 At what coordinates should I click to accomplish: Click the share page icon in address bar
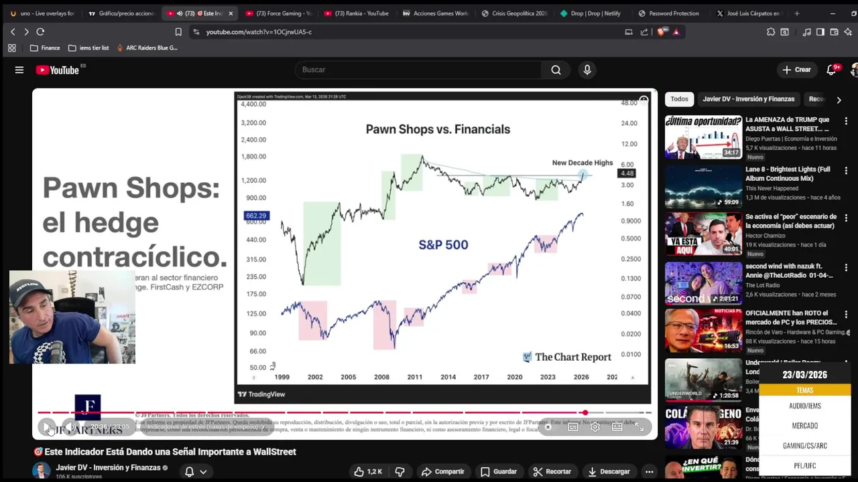(644, 31)
